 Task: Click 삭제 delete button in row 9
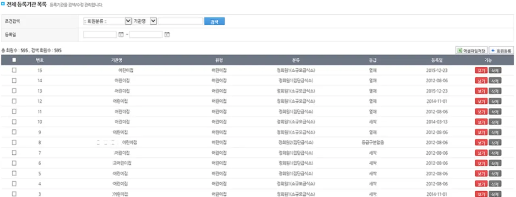click(x=495, y=133)
